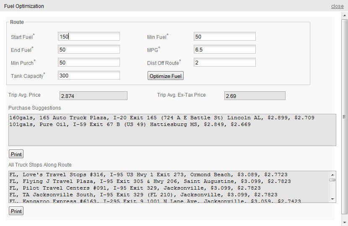Click the Trip Avg. Ex-Tax Price field
348x226 pixels.
tap(255, 96)
